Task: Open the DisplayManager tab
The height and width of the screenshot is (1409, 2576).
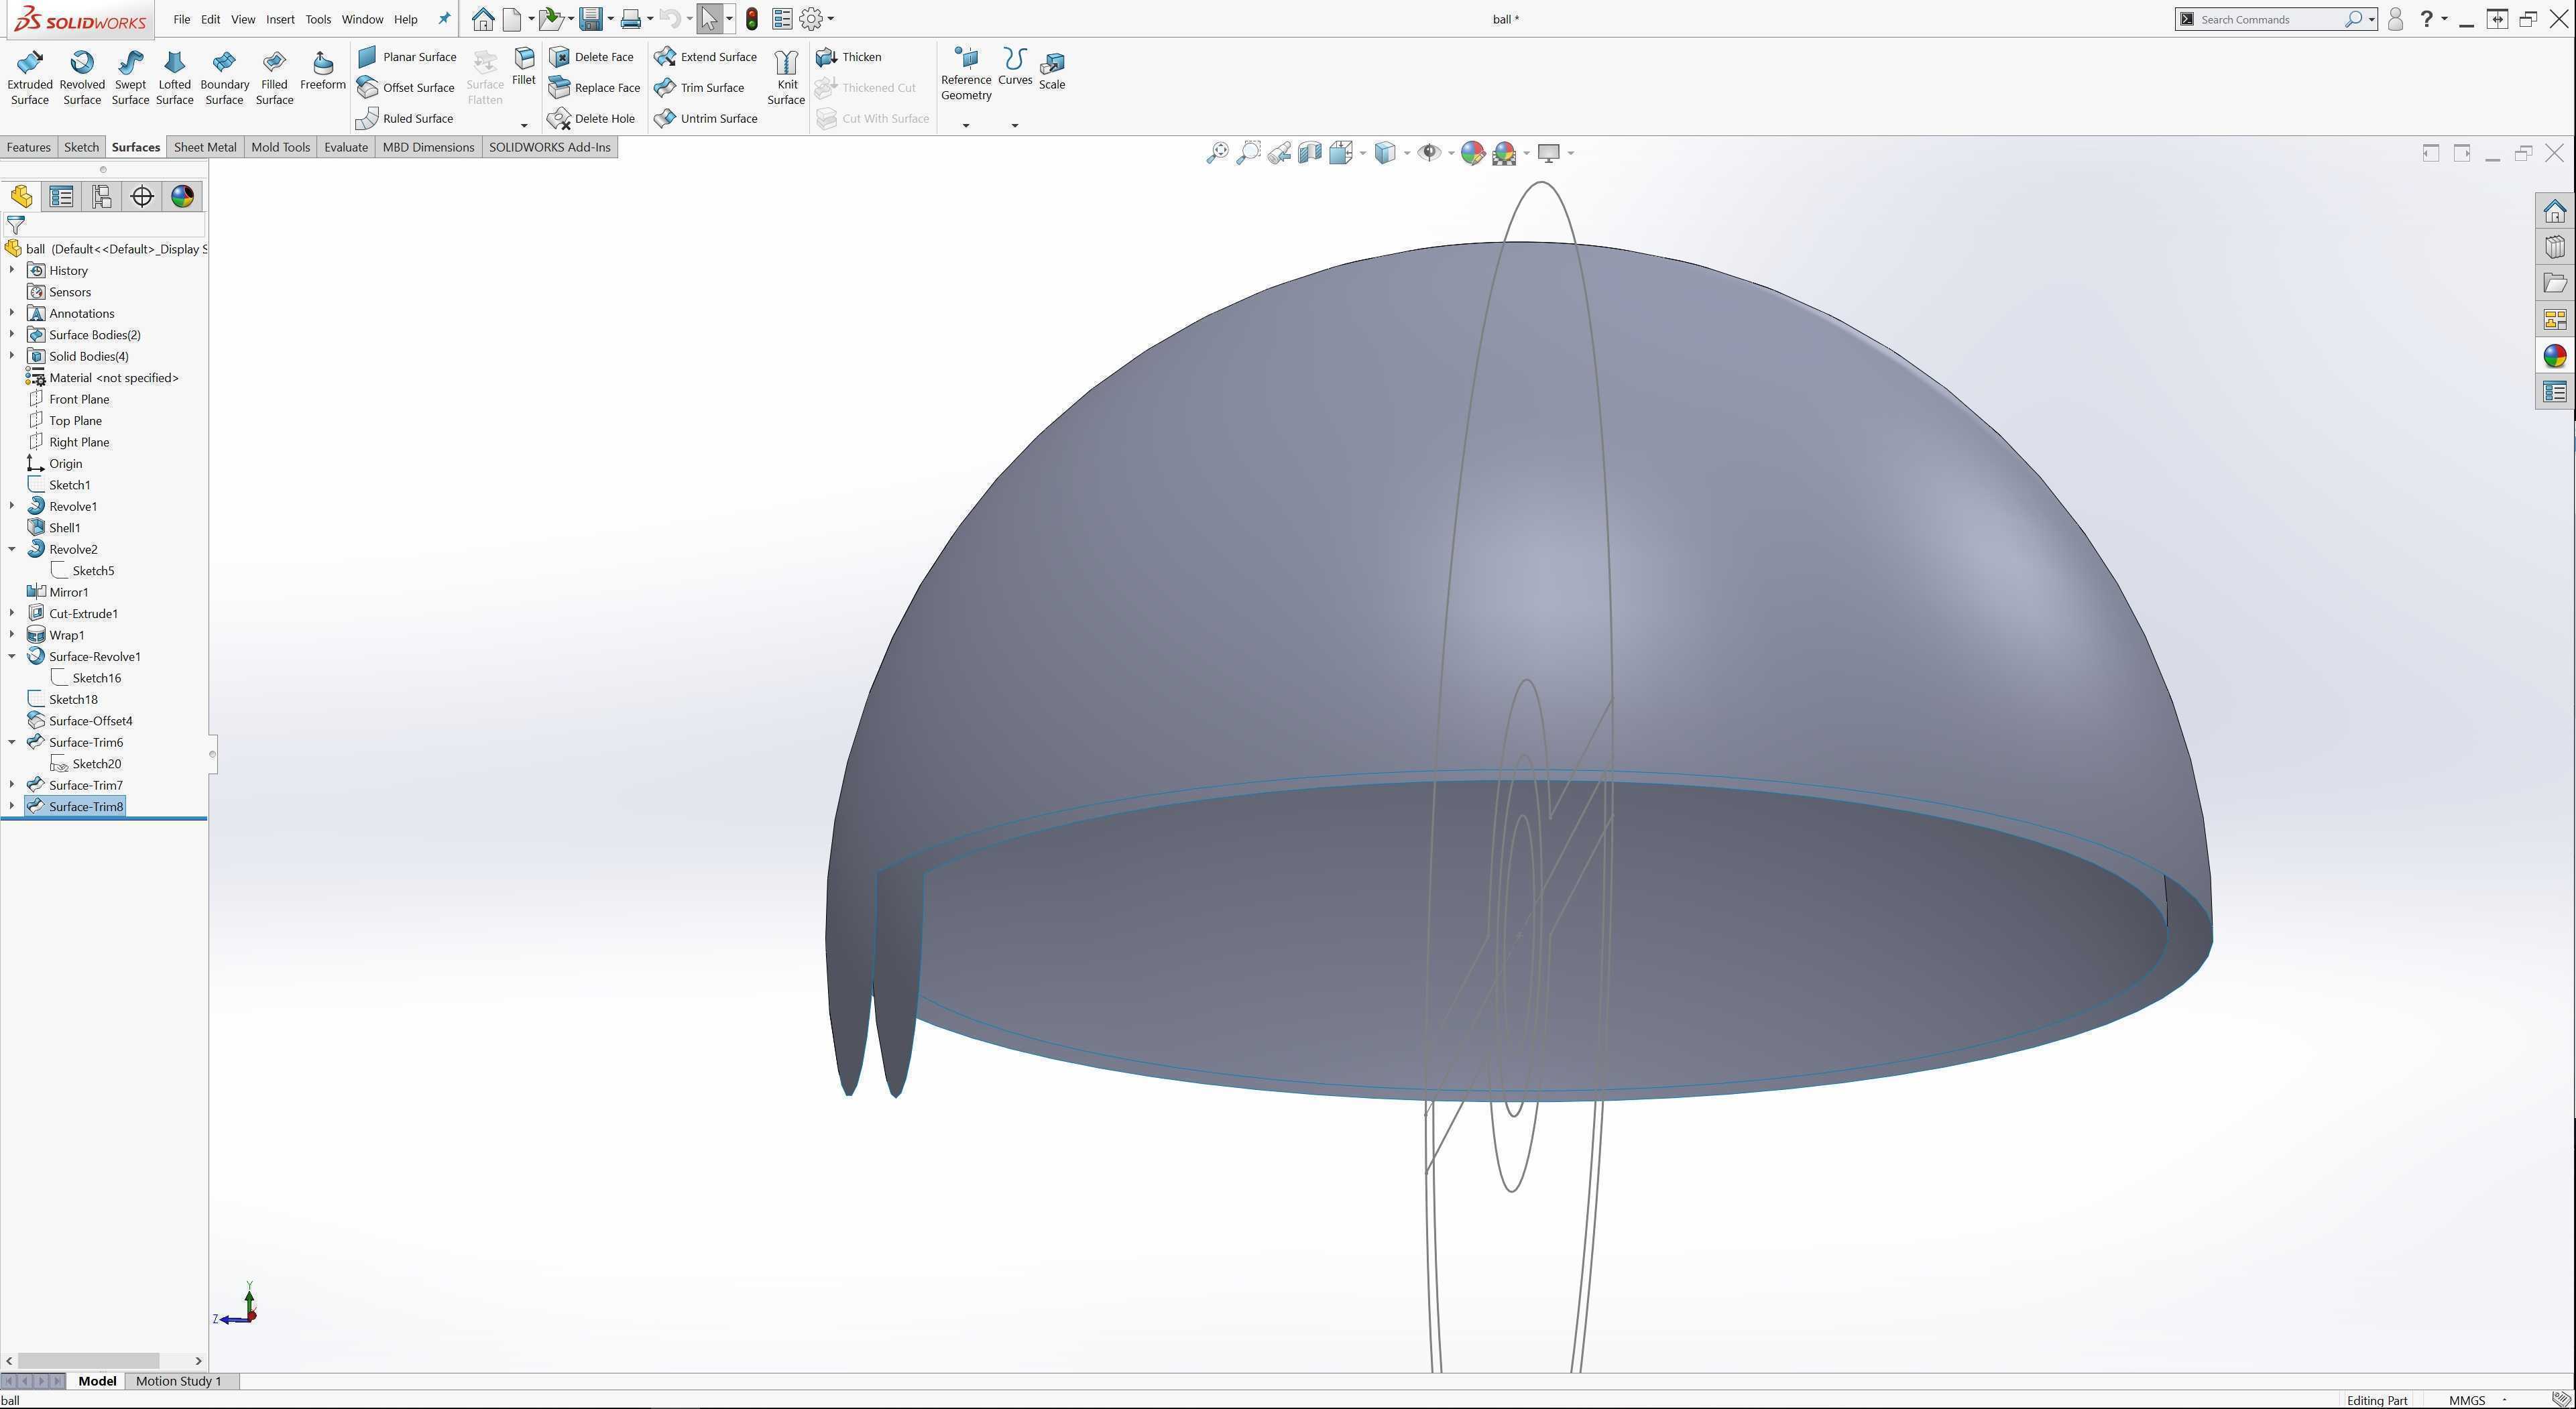Action: click(x=182, y=197)
